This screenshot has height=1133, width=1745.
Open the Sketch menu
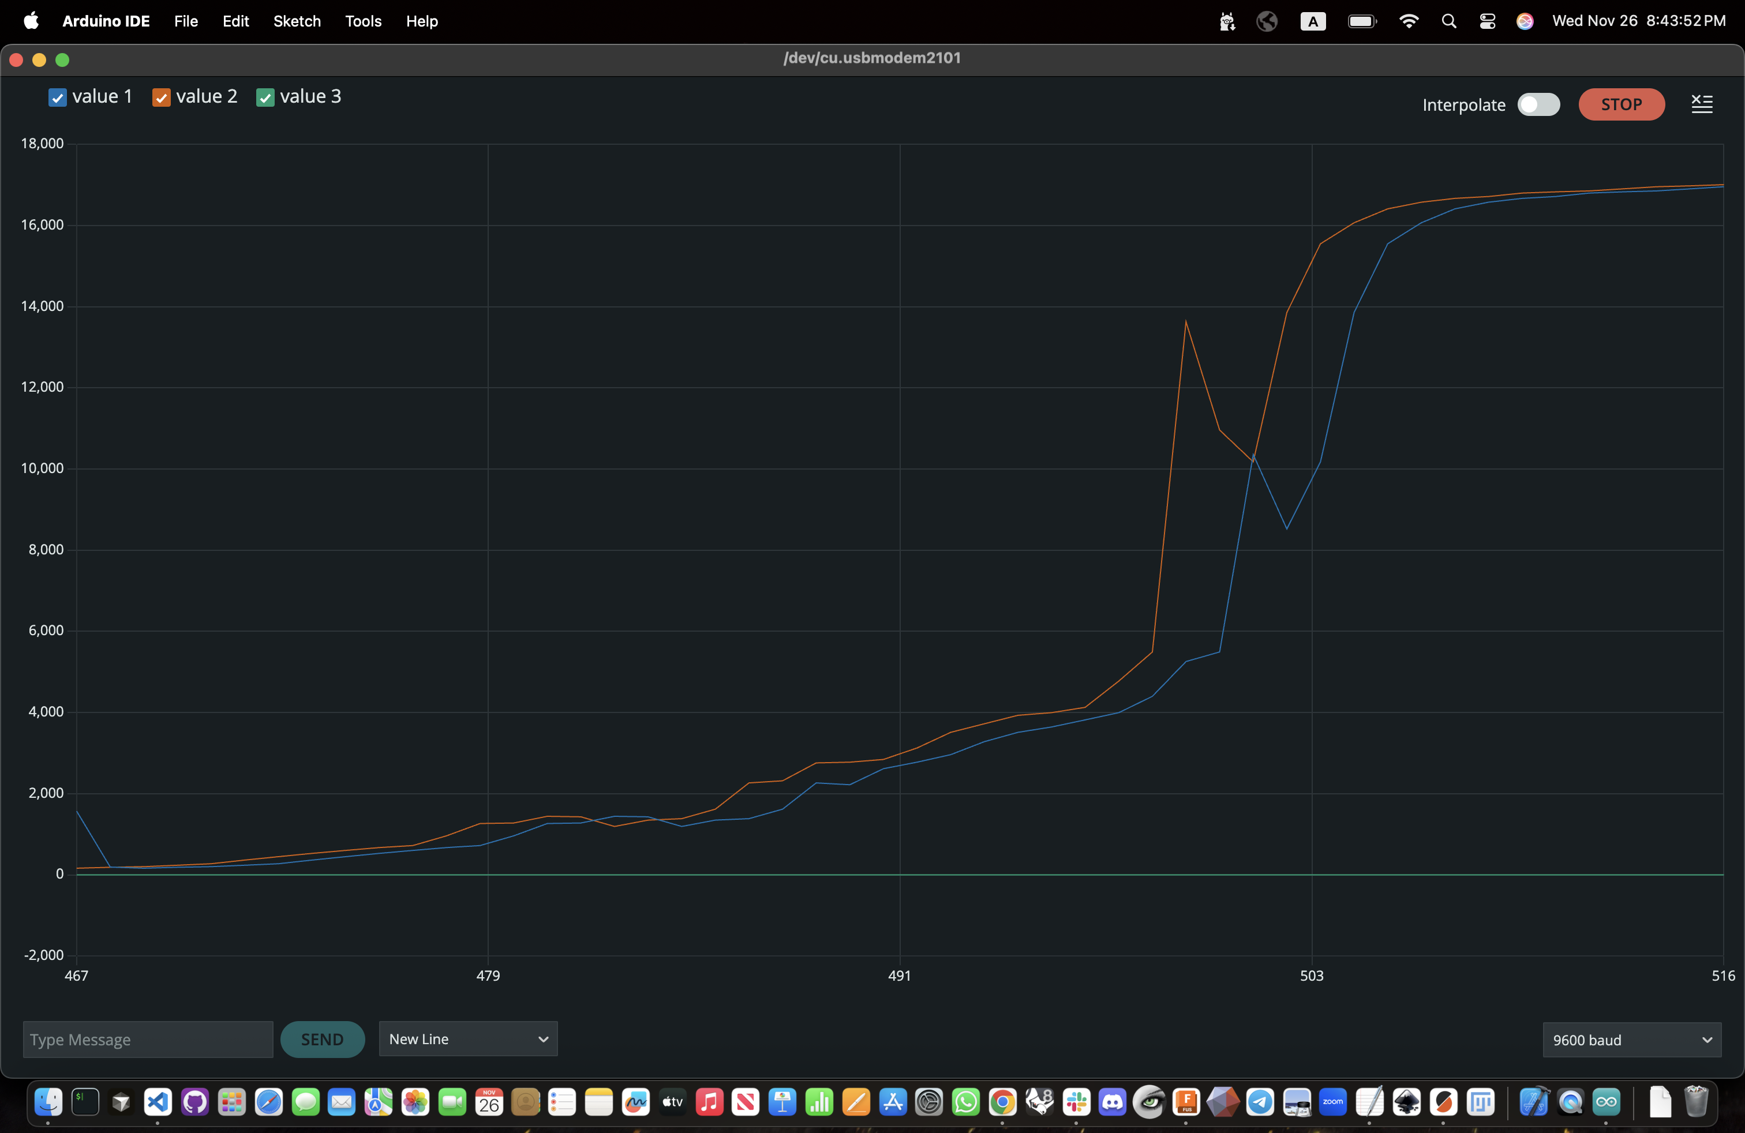[297, 21]
